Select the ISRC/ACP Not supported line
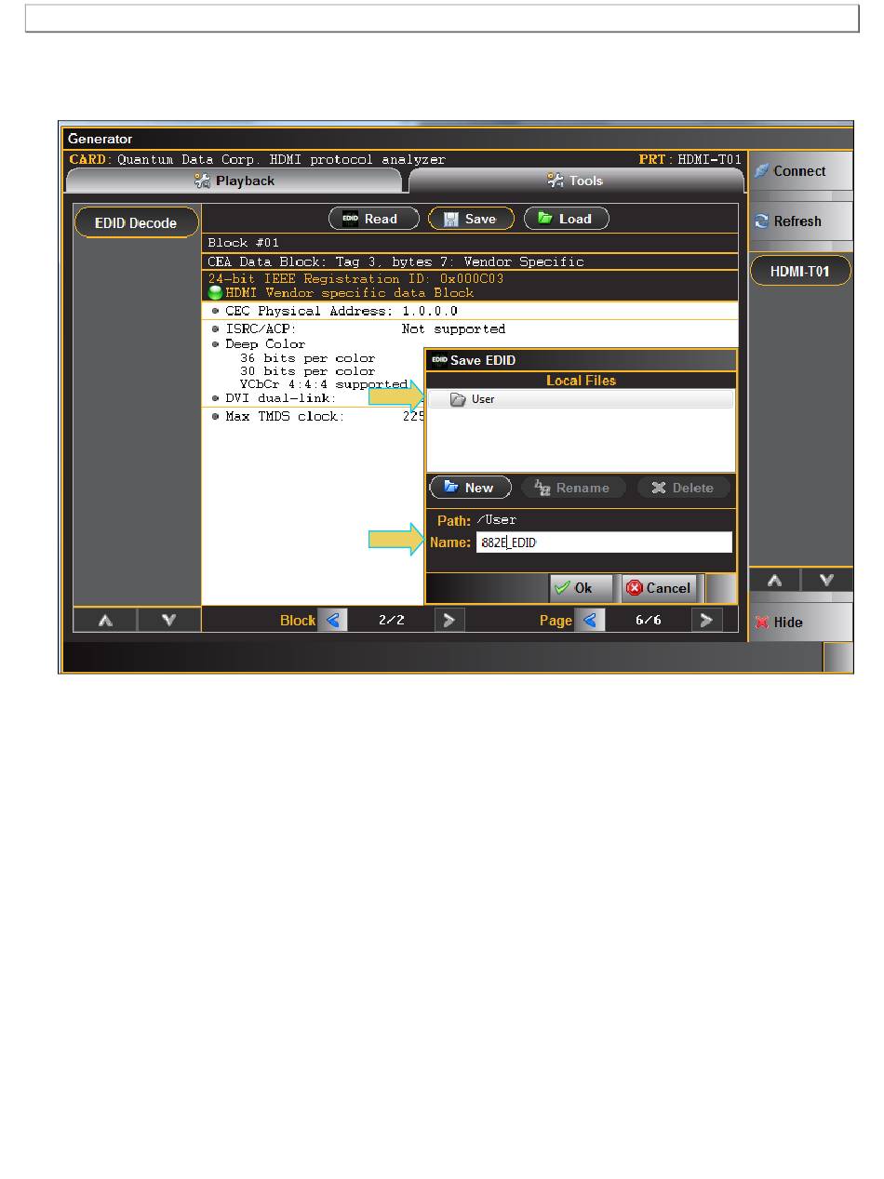This screenshot has width=884, height=1179. click(x=470, y=328)
